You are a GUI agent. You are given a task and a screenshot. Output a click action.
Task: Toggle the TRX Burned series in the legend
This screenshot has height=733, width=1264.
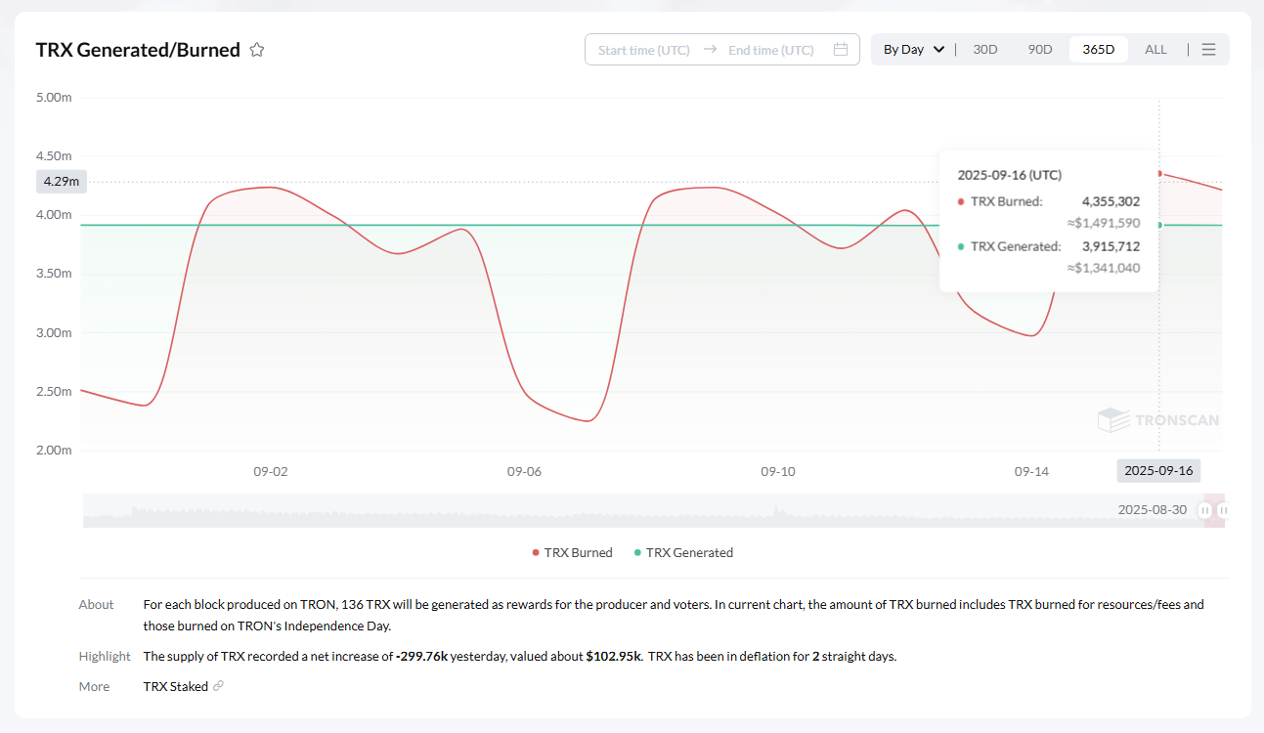(578, 553)
